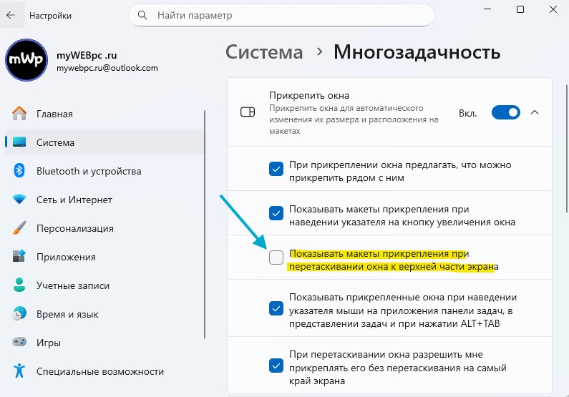Click the Настройки window title

(x=50, y=16)
